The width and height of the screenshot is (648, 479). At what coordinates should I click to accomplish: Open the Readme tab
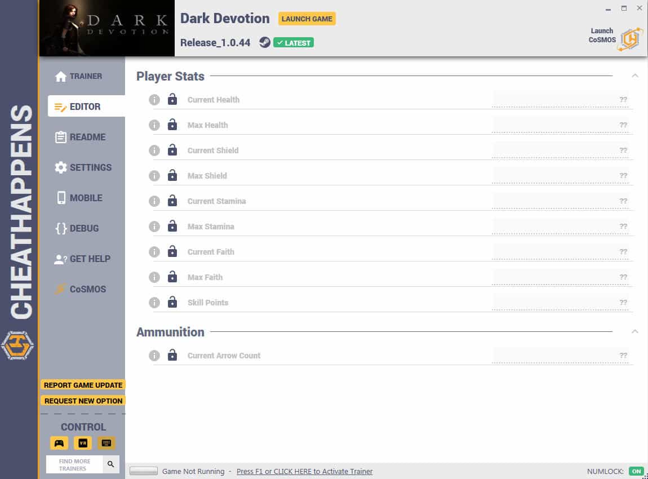tap(81, 137)
